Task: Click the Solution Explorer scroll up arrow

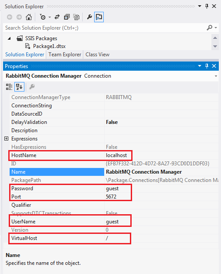Action: pos(215,38)
